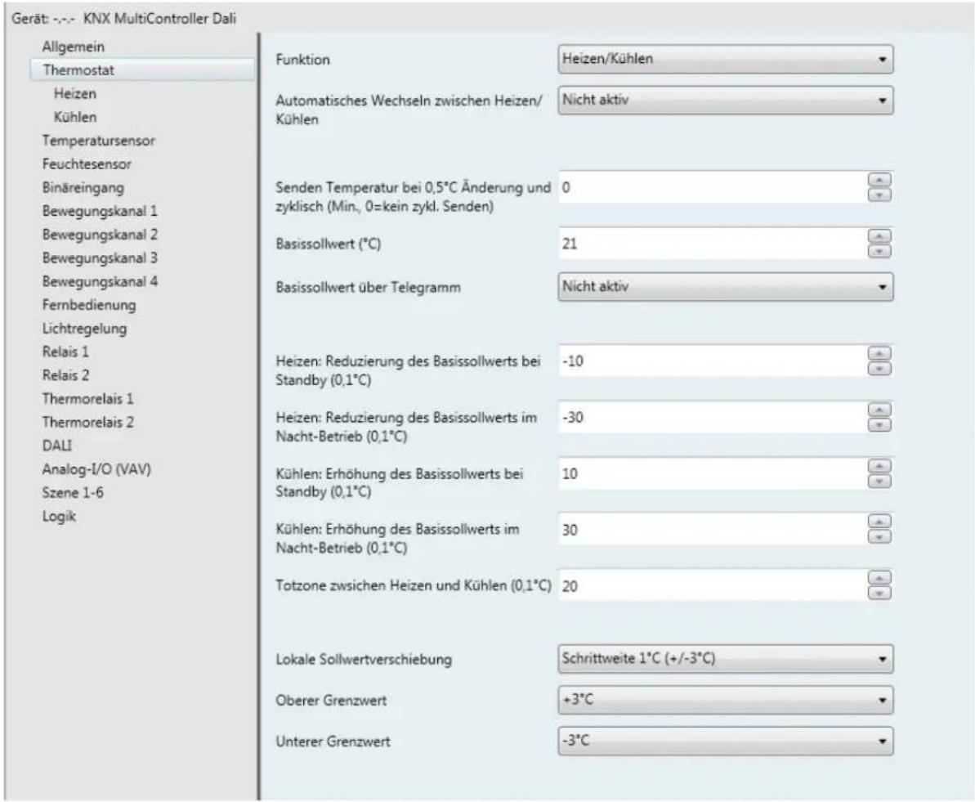Decrease Heizen Nacht-Betrieb reduction value

pyautogui.click(x=879, y=424)
